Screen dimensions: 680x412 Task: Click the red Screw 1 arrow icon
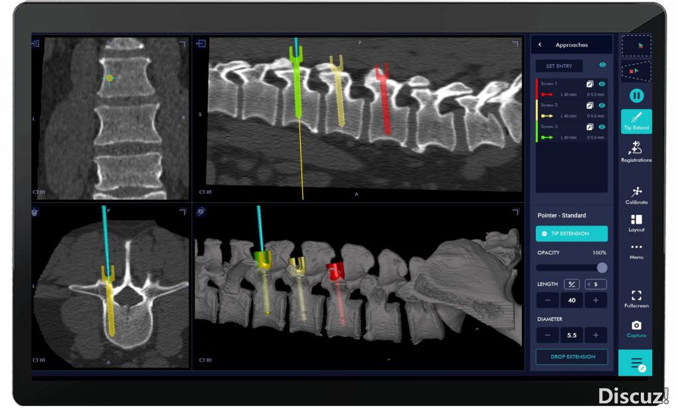tap(547, 94)
